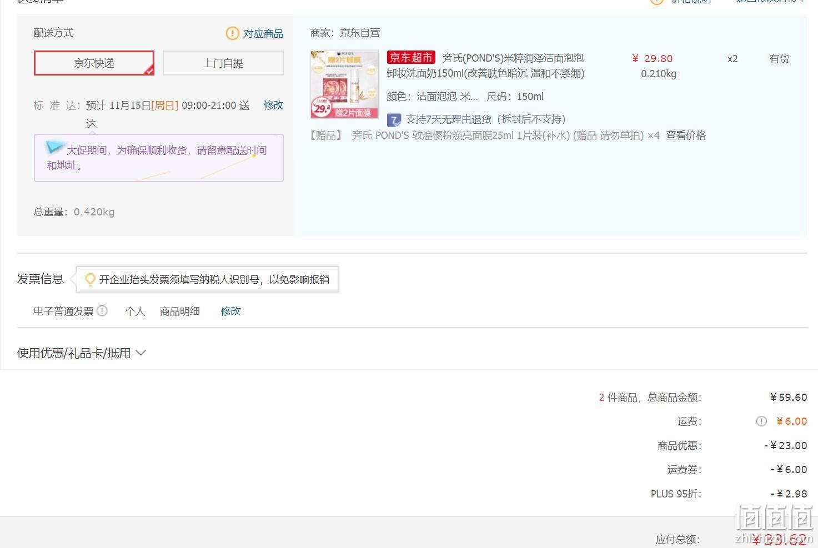Click the PLUS 95折 discount -¥2.98
This screenshot has height=548, width=818.
tap(789, 494)
